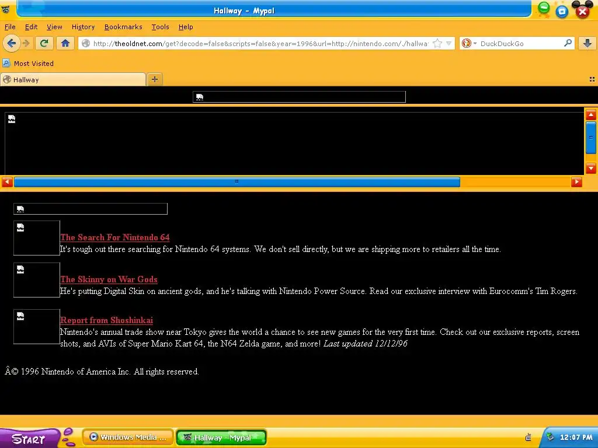The width and height of the screenshot is (598, 448).
Task: Click the frame's scroll right arrow
Action: point(576,182)
